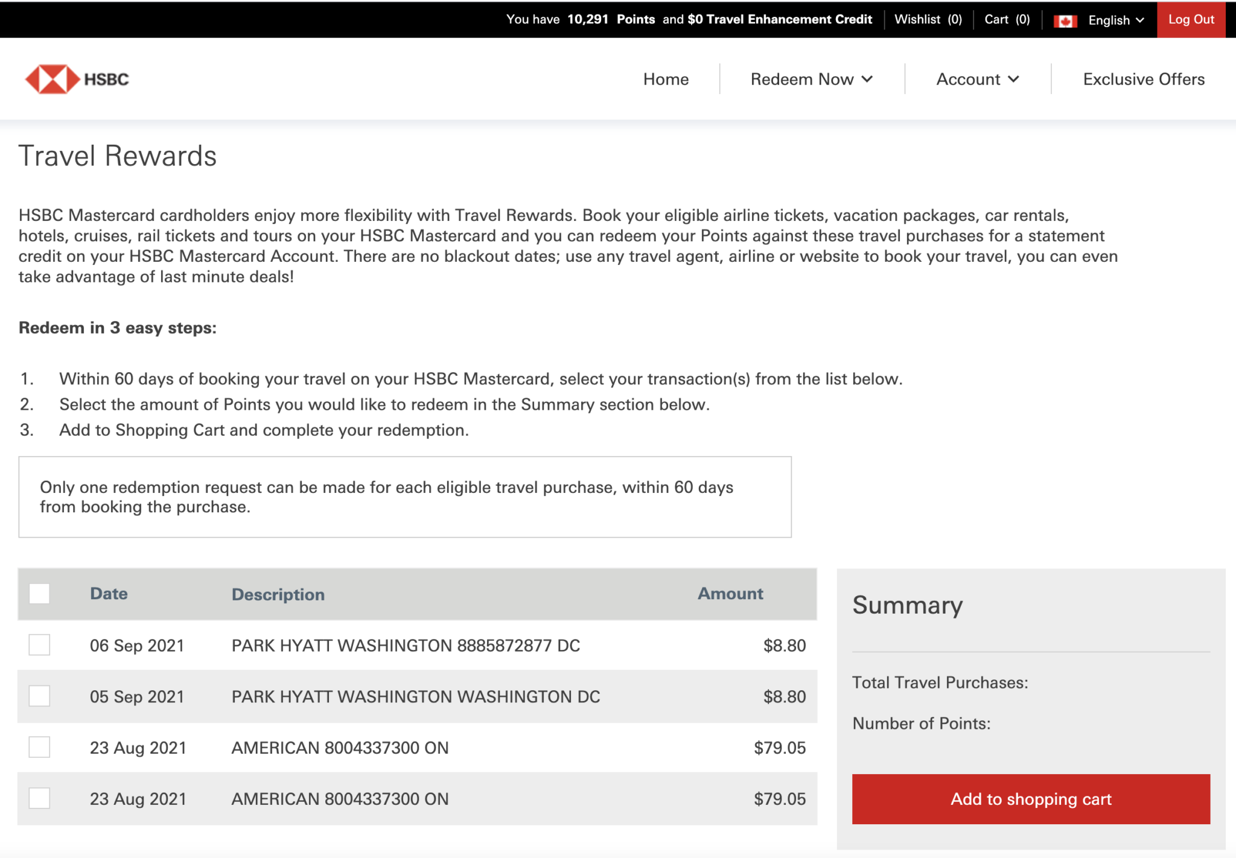
Task: Click the HSBC logo
Action: pyautogui.click(x=77, y=79)
